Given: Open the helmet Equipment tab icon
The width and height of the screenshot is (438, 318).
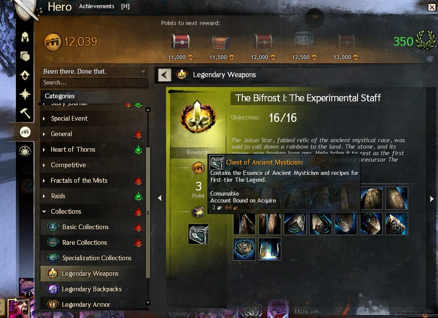Looking at the screenshot, I should [25, 37].
